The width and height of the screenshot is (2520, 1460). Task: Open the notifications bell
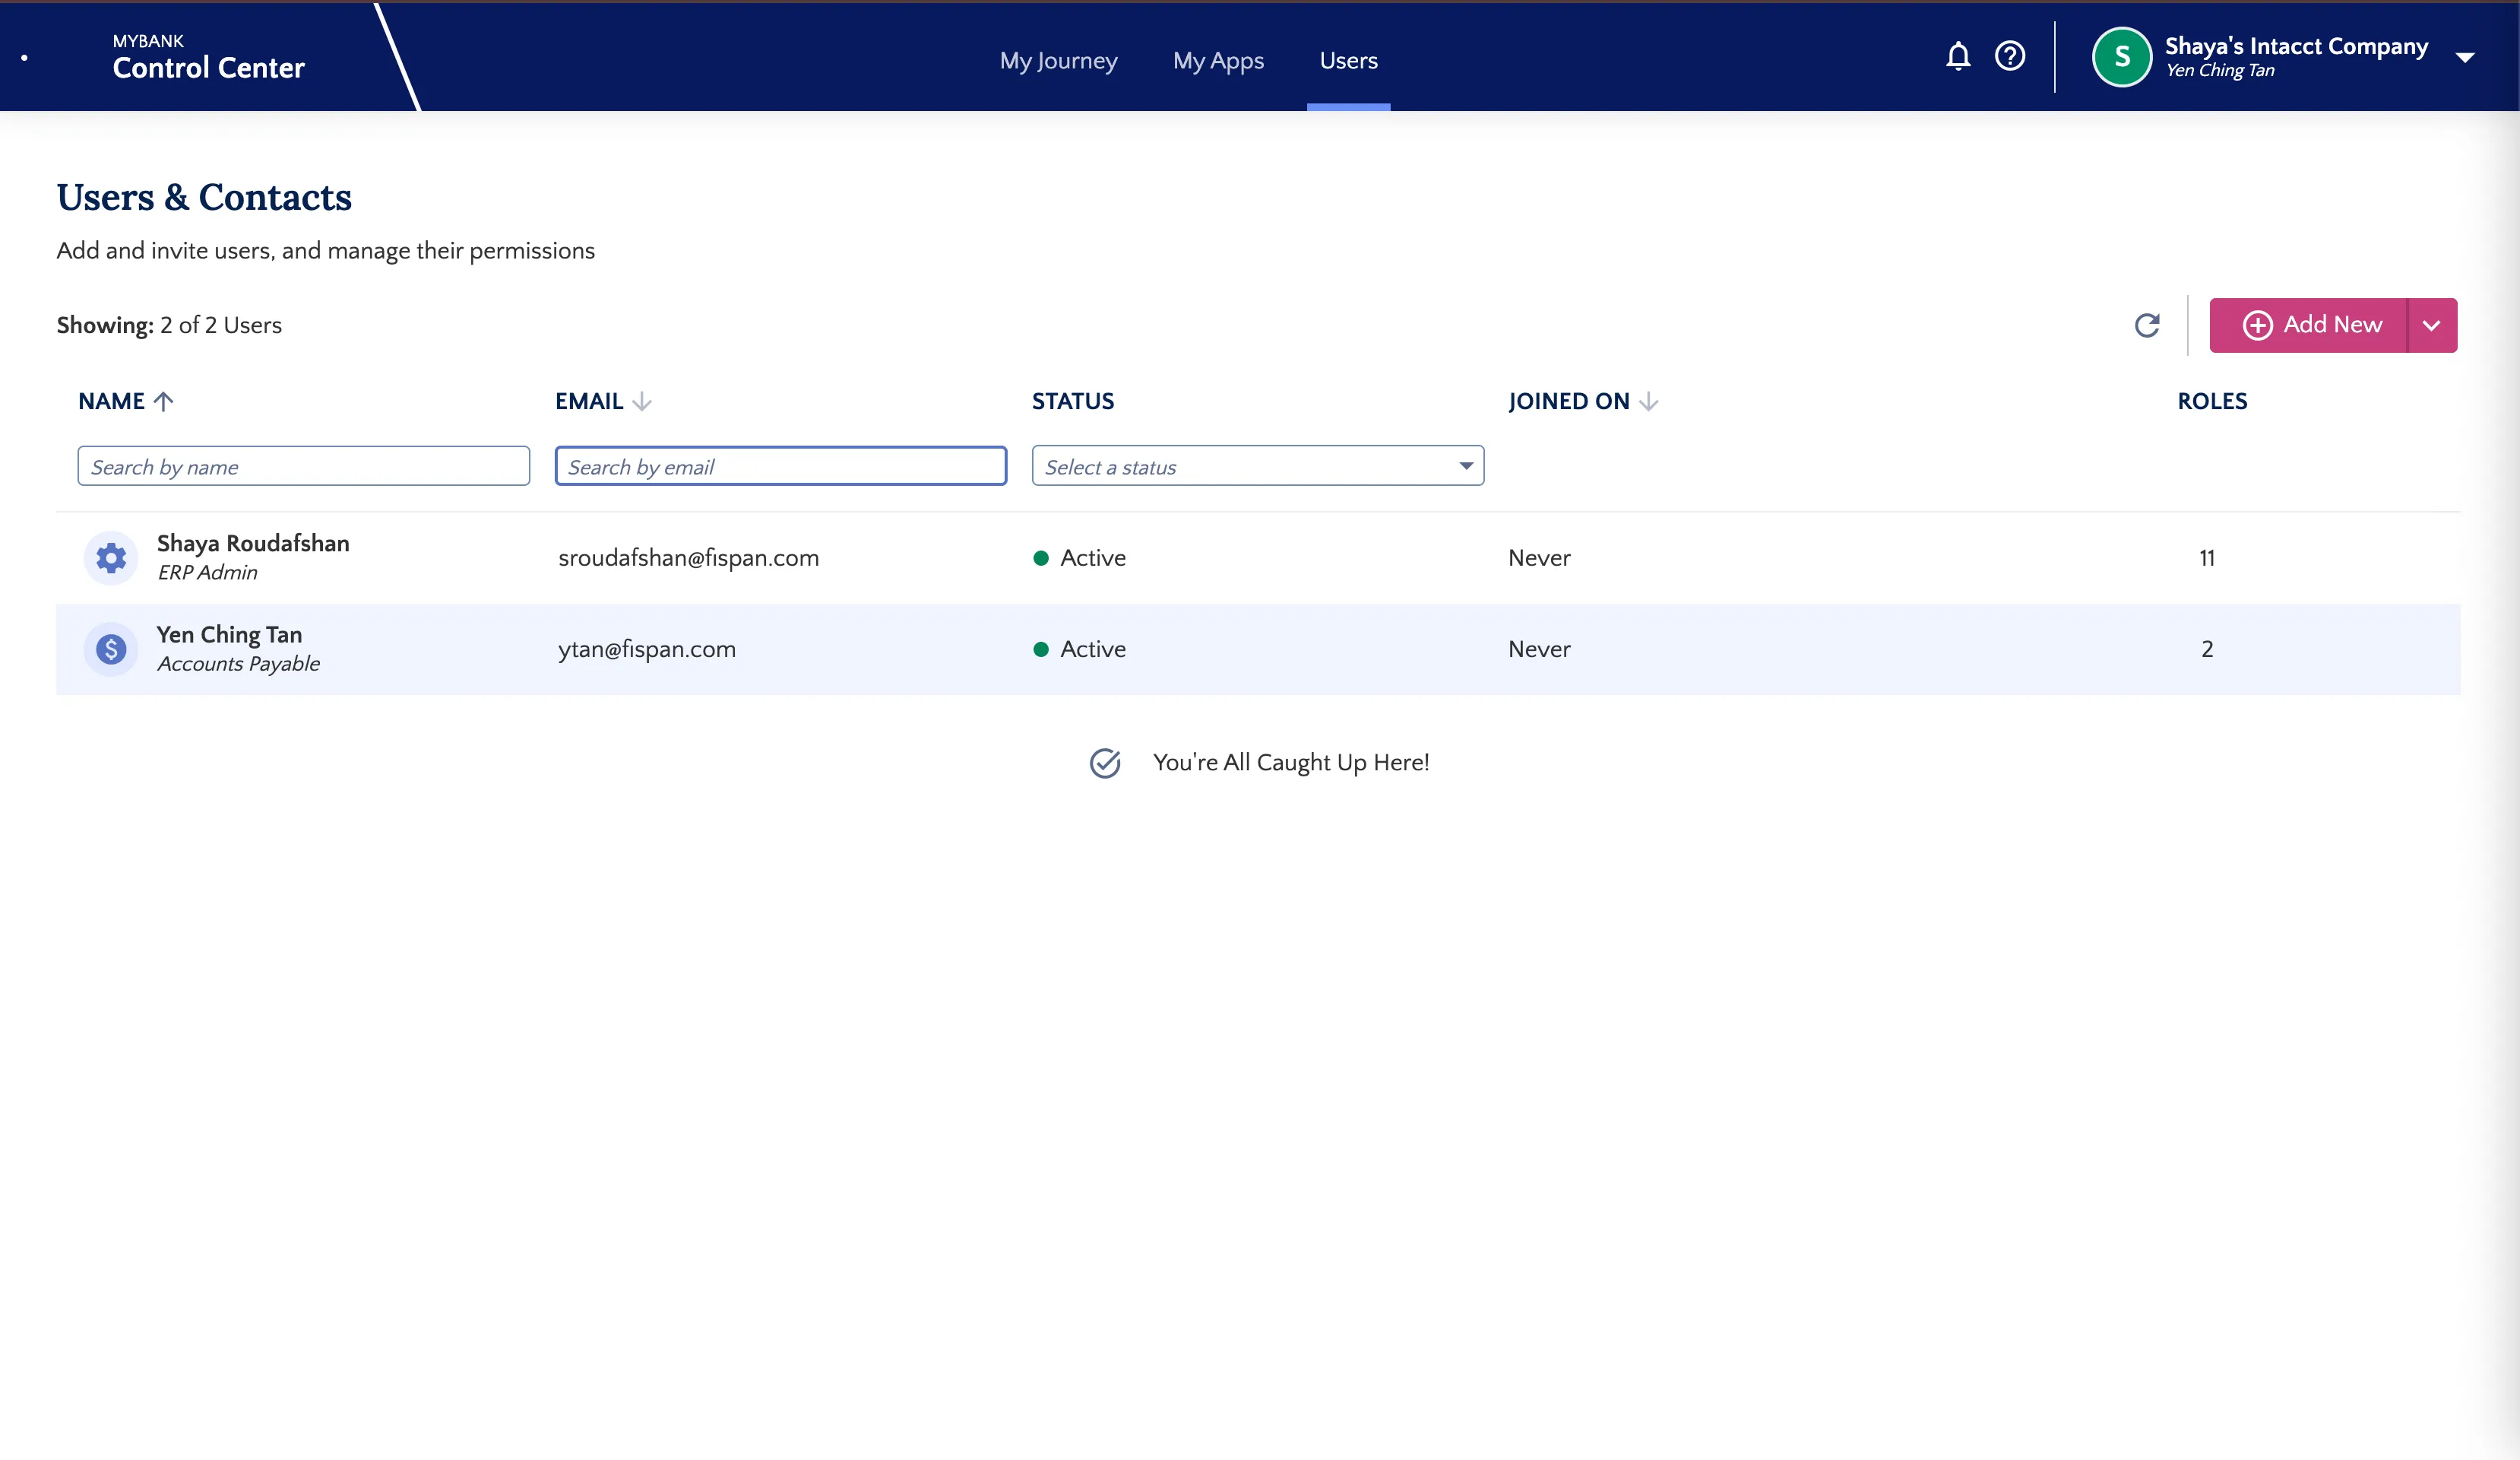pyautogui.click(x=1958, y=56)
